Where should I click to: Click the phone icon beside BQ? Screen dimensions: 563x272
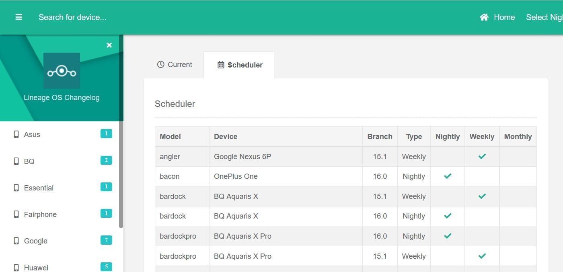[16, 161]
